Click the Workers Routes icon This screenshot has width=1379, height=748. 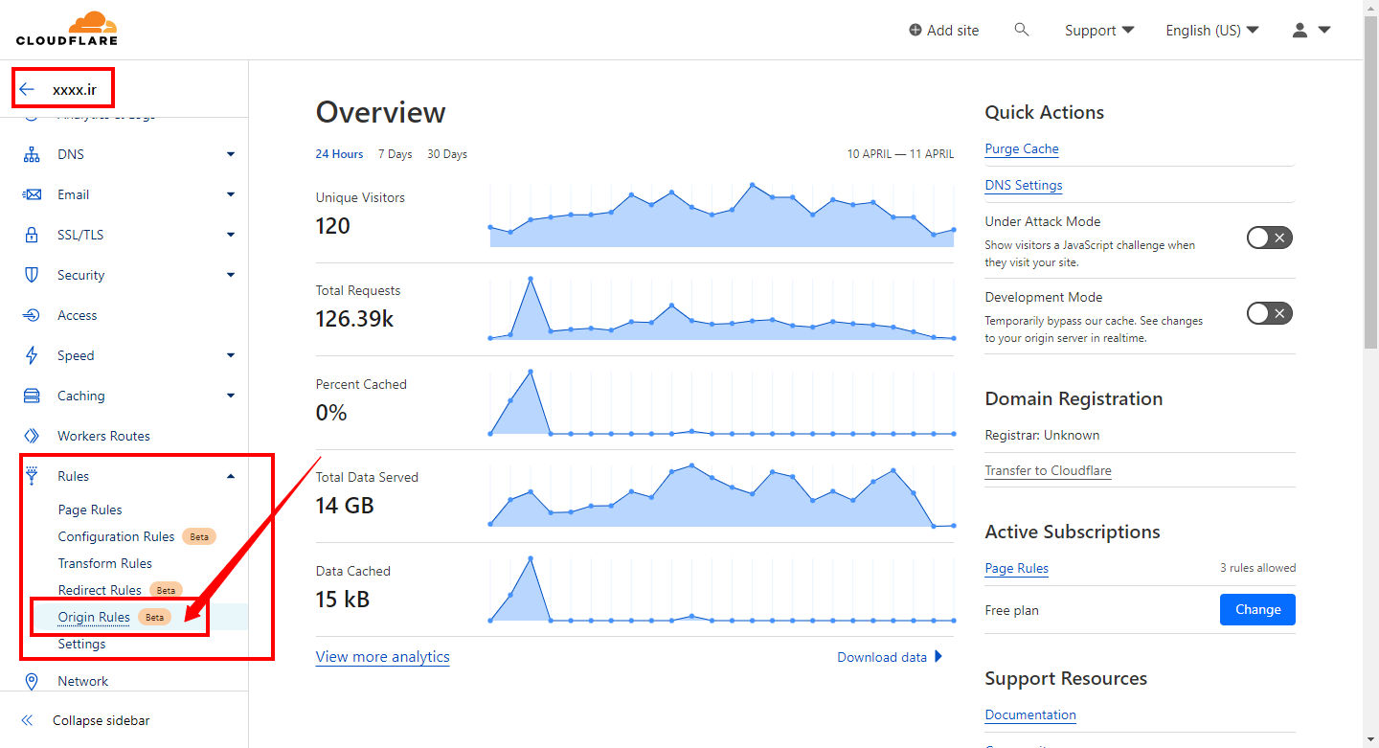click(32, 436)
